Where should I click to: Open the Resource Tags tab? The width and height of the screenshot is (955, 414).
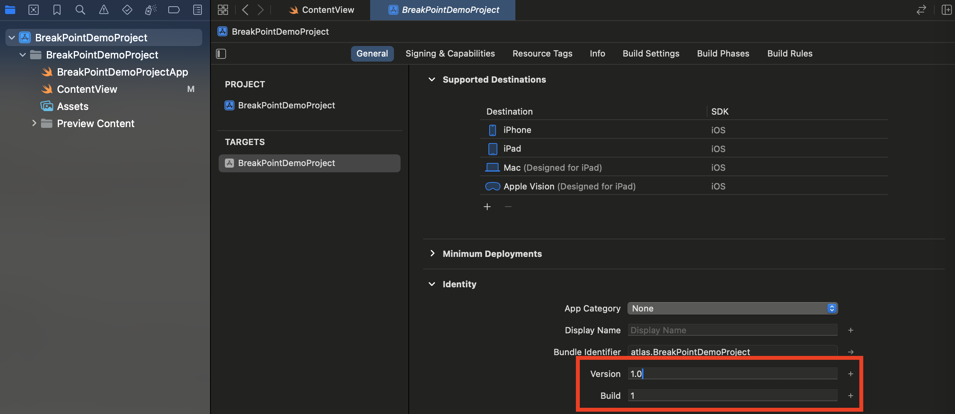(542, 54)
